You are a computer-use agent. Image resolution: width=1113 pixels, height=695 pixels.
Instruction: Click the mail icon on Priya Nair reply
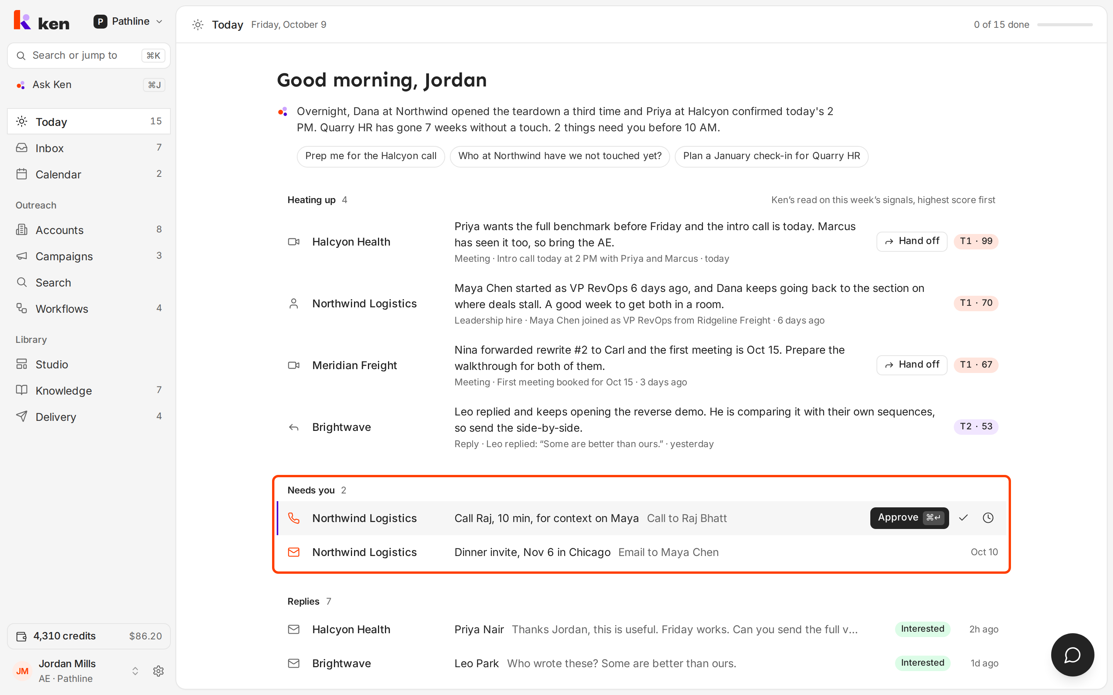point(293,629)
